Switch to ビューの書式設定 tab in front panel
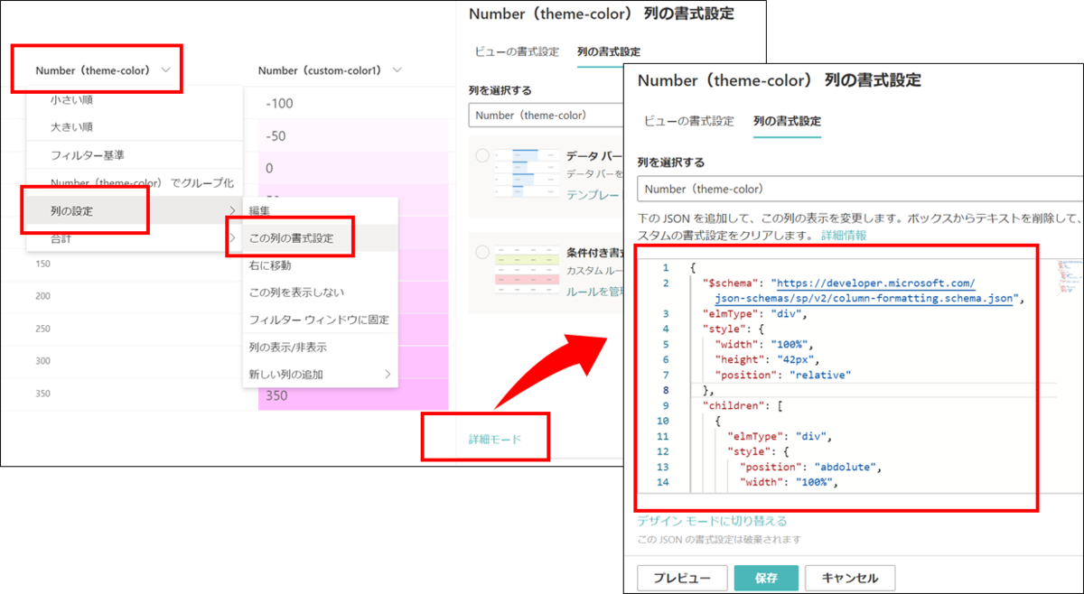This screenshot has width=1084, height=594. click(x=689, y=121)
